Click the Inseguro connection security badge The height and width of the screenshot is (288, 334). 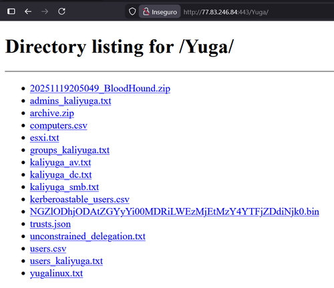(160, 12)
